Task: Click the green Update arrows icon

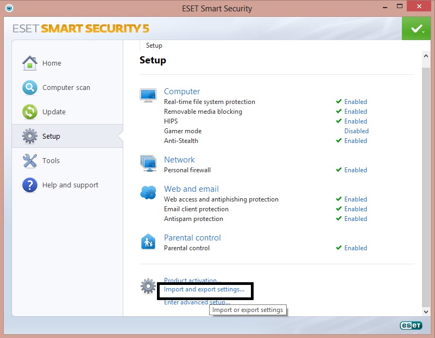Action: 30,112
